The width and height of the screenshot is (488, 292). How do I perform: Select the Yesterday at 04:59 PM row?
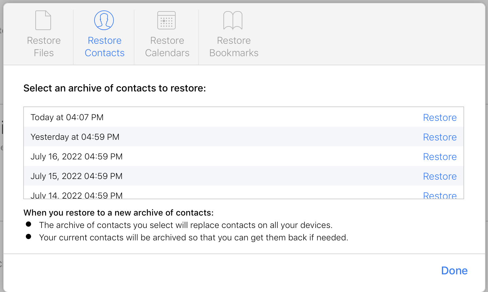point(75,137)
